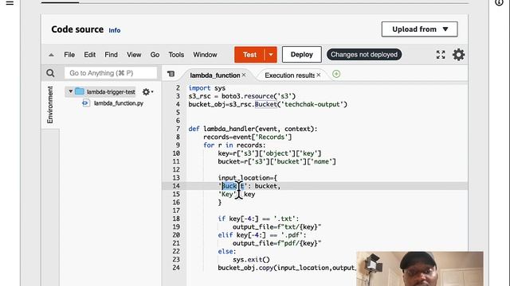Click the Deploy button
Screen dimensions: 510x286
click(x=301, y=55)
